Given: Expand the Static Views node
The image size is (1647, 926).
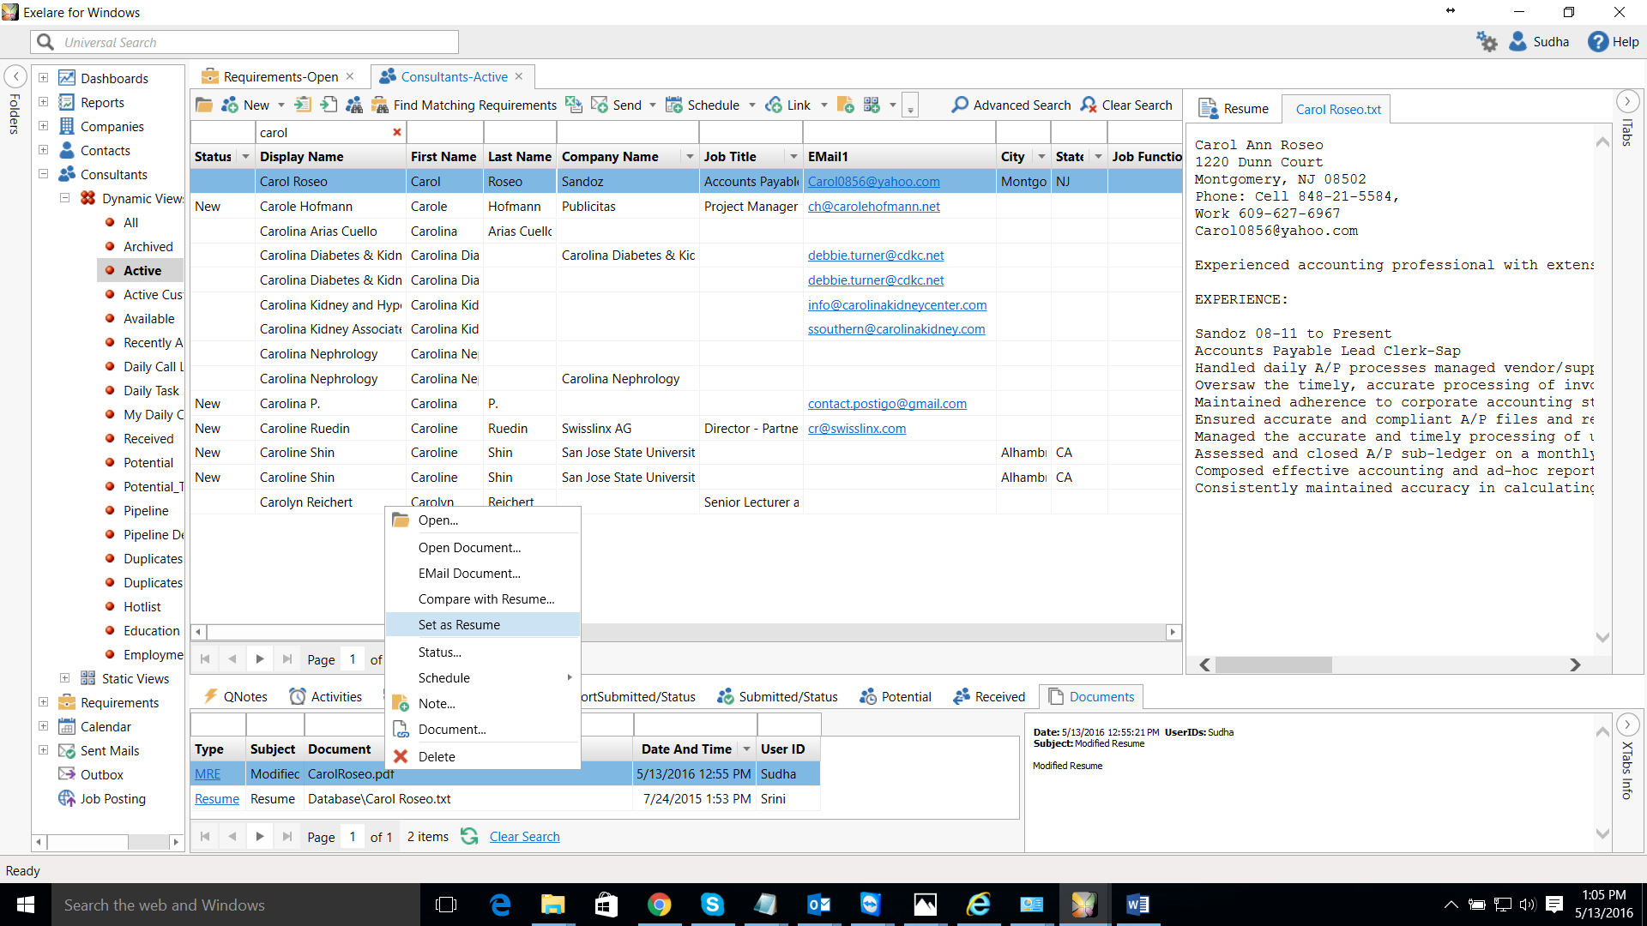Looking at the screenshot, I should pyautogui.click(x=64, y=678).
